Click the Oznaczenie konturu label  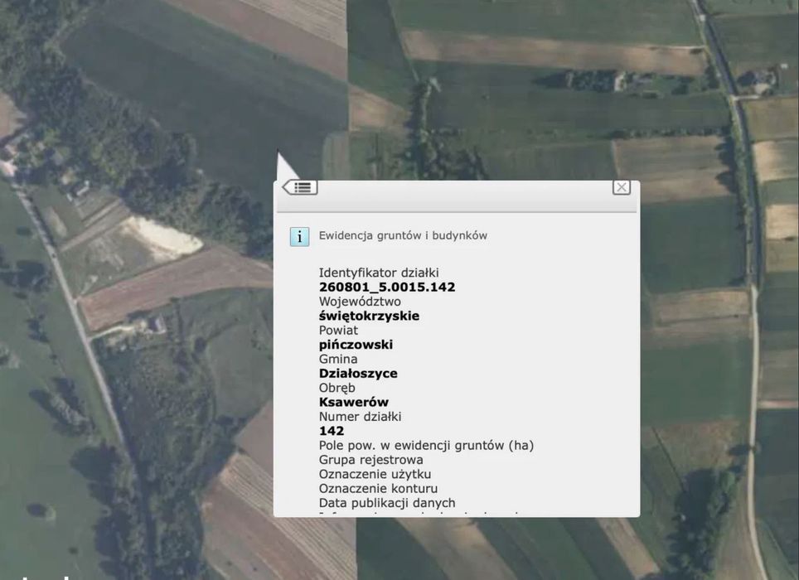click(x=378, y=489)
